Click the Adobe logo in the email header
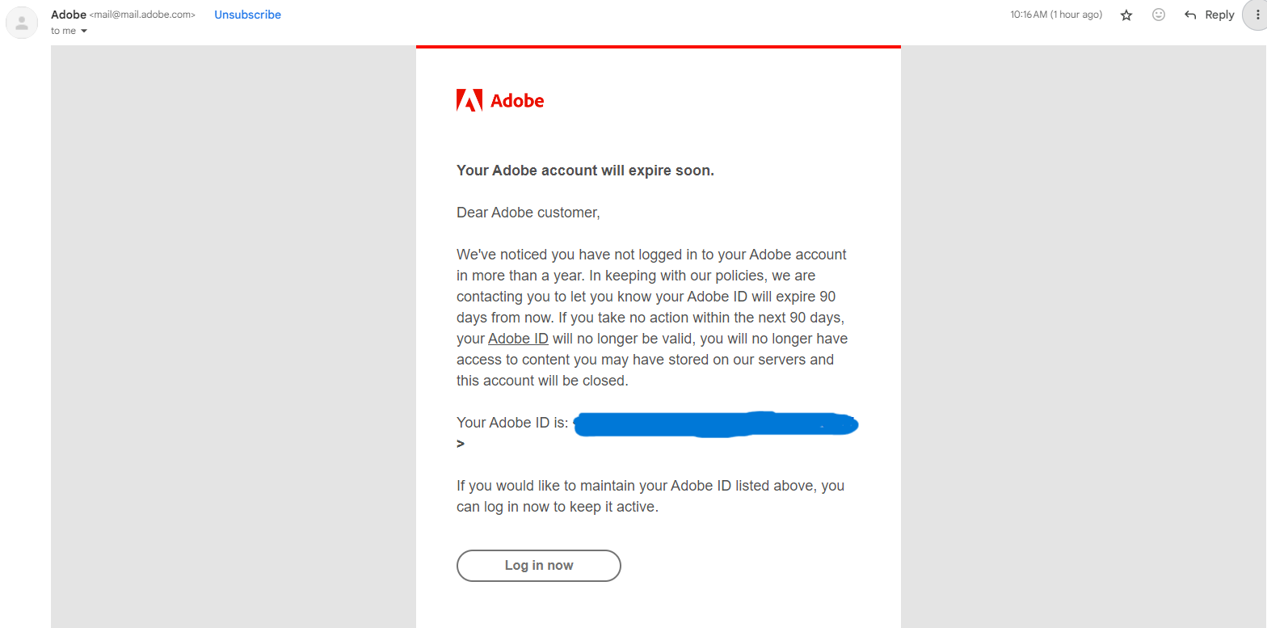This screenshot has height=628, width=1267. [500, 100]
